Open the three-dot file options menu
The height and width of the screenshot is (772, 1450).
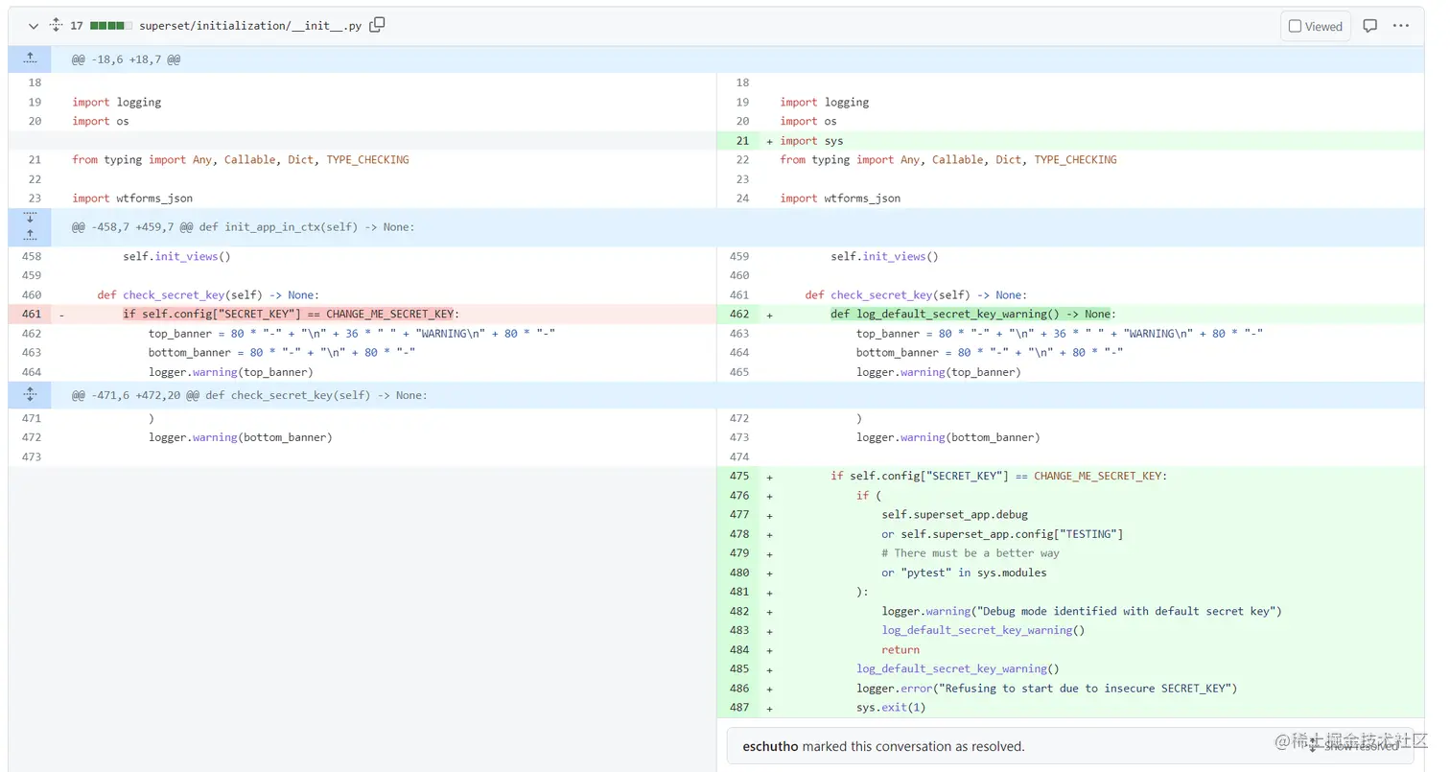point(1401,26)
